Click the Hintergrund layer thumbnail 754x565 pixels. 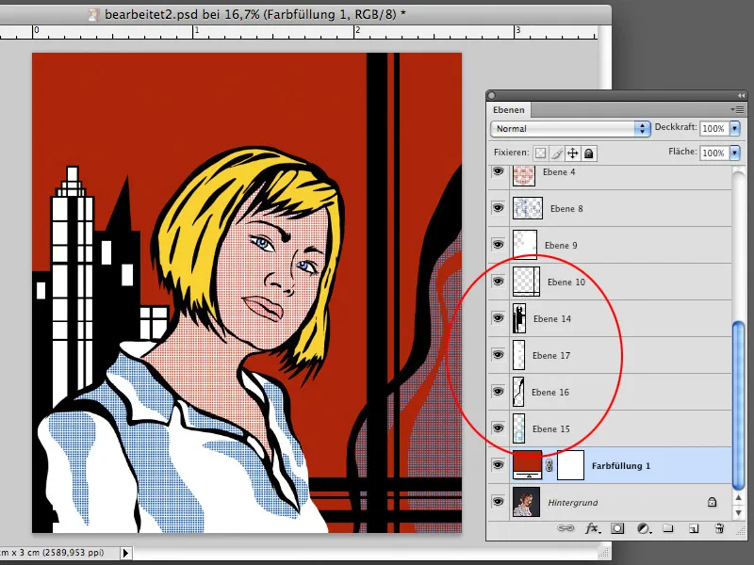tap(527, 502)
